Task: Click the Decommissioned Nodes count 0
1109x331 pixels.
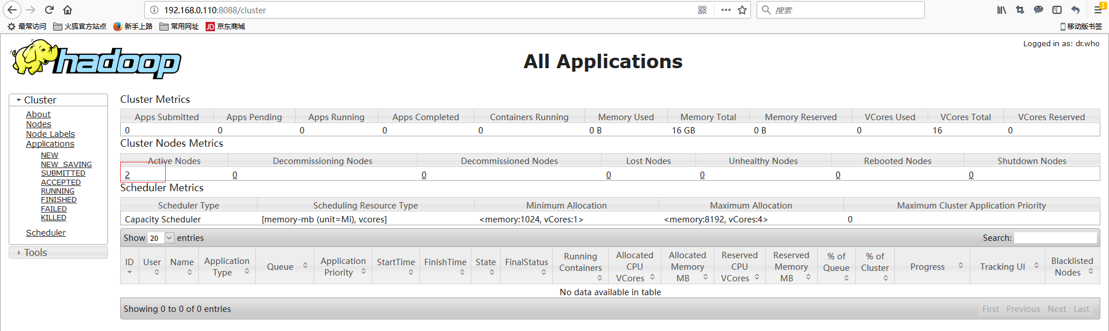Action: click(424, 175)
